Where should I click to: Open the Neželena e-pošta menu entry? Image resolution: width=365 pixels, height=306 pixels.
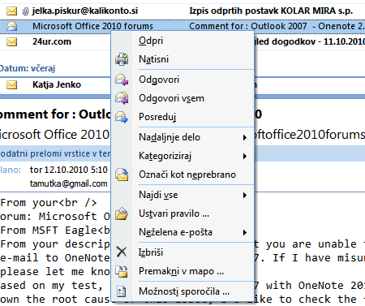point(182,232)
